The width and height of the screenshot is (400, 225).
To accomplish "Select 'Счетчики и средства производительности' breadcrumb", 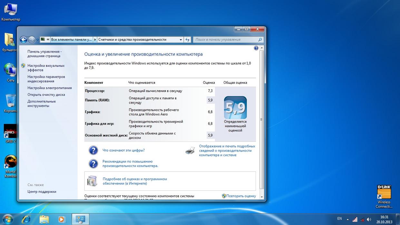I will click(132, 40).
